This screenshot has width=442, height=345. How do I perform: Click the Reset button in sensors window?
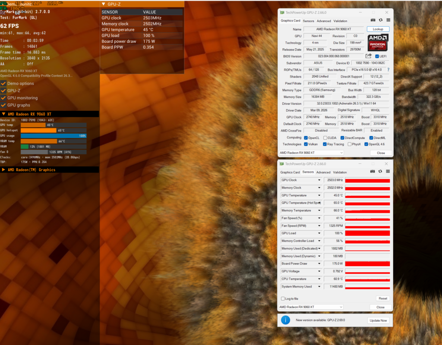(382, 298)
